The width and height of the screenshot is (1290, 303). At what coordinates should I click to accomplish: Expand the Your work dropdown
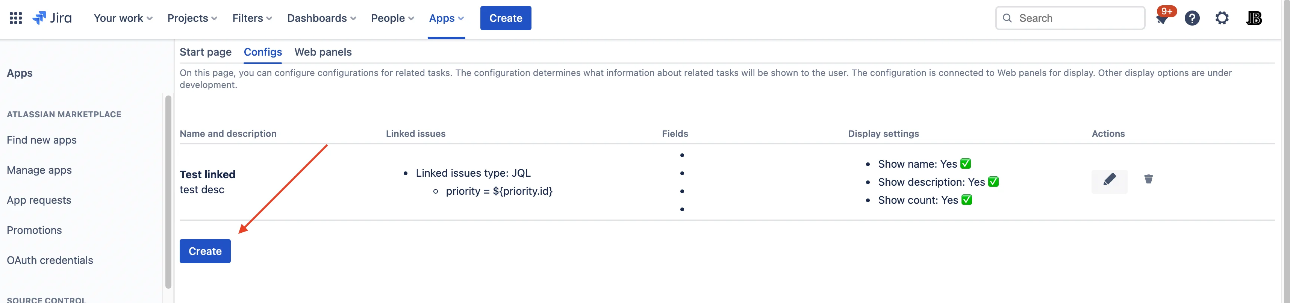coord(123,18)
